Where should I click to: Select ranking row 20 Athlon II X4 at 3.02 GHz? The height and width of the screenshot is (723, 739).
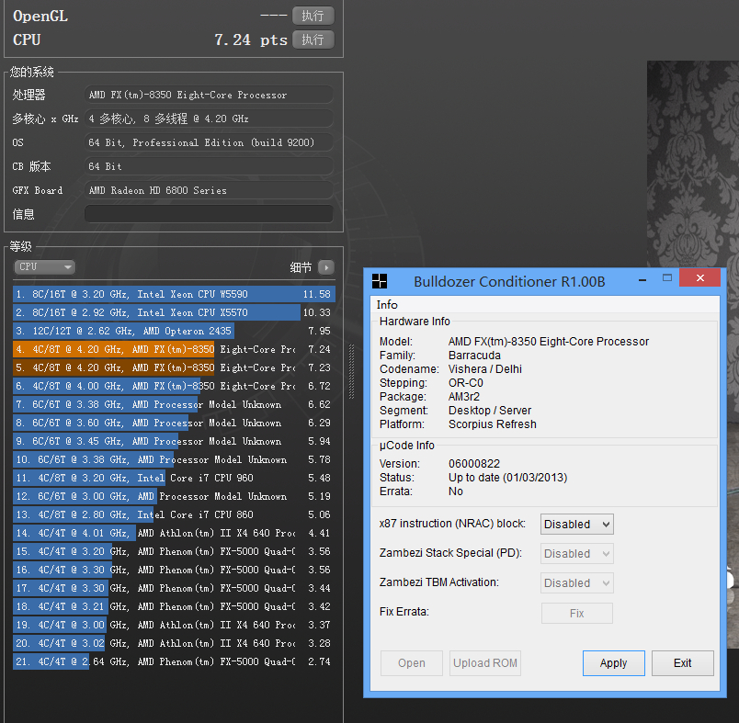[x=174, y=643]
